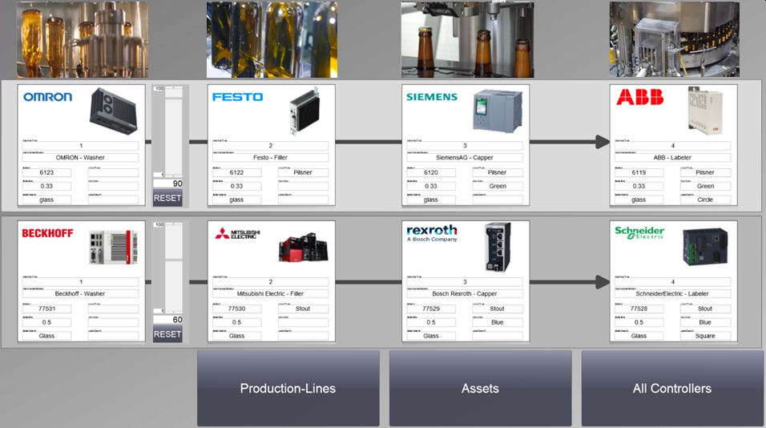Click the 'Bosch Rexroth - Capper' field

click(465, 293)
